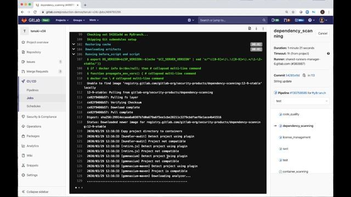Reload the browser page

[x=35, y=12]
